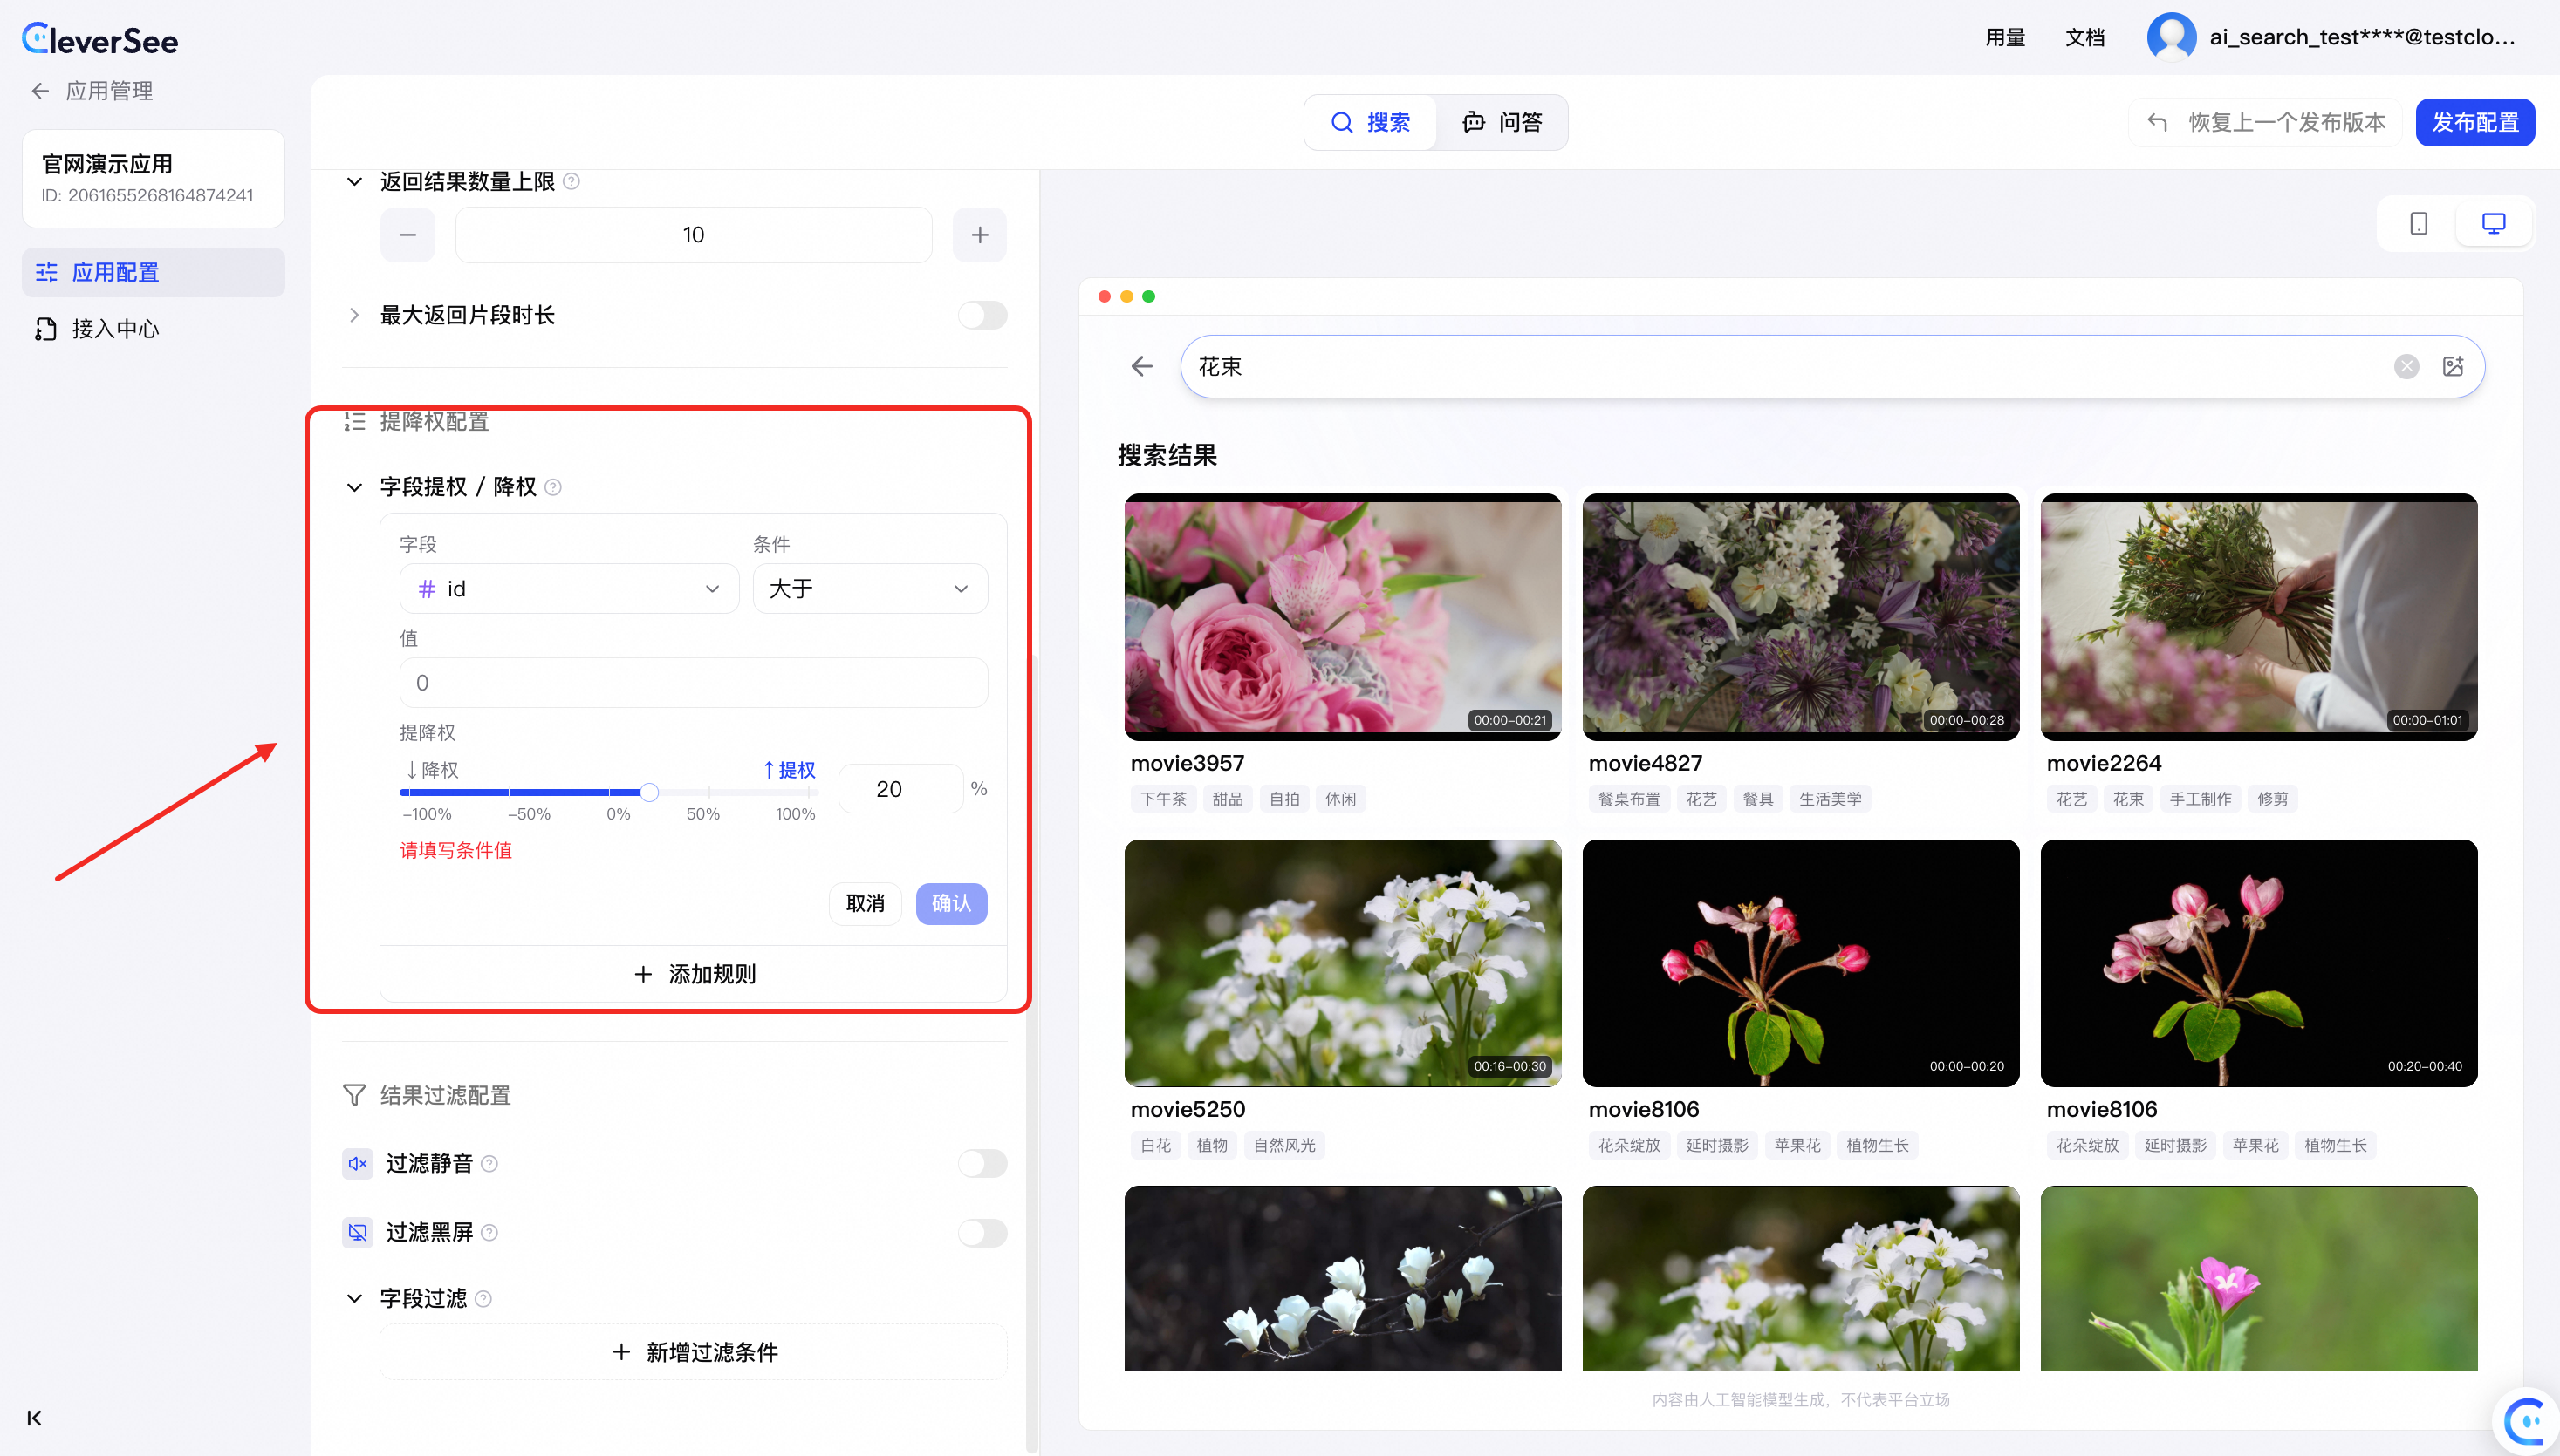Screen dimensions: 2560x1456
Task: Decrease result limit with minus button
Action: (x=407, y=235)
